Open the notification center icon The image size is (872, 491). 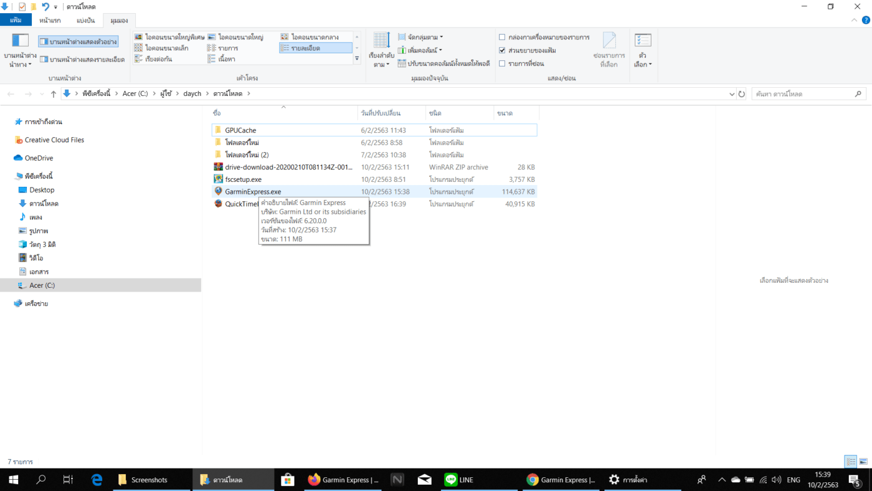click(854, 480)
